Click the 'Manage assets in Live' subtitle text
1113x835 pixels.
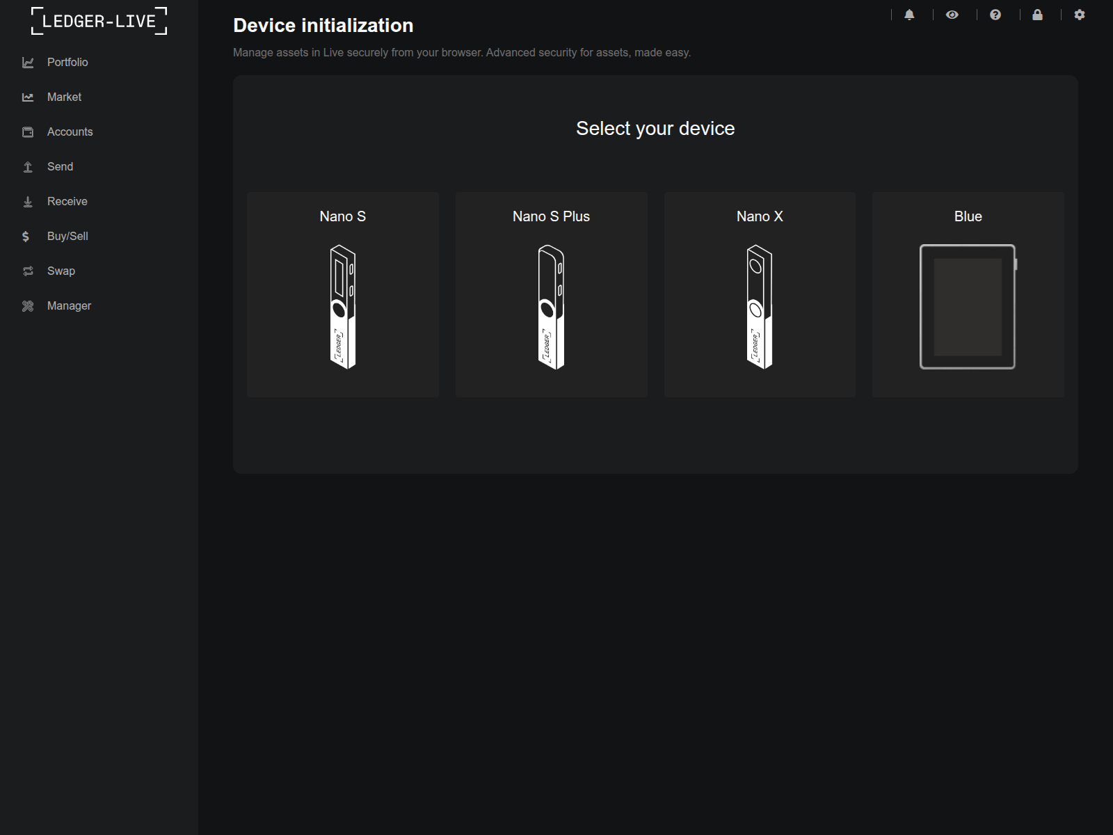(462, 53)
